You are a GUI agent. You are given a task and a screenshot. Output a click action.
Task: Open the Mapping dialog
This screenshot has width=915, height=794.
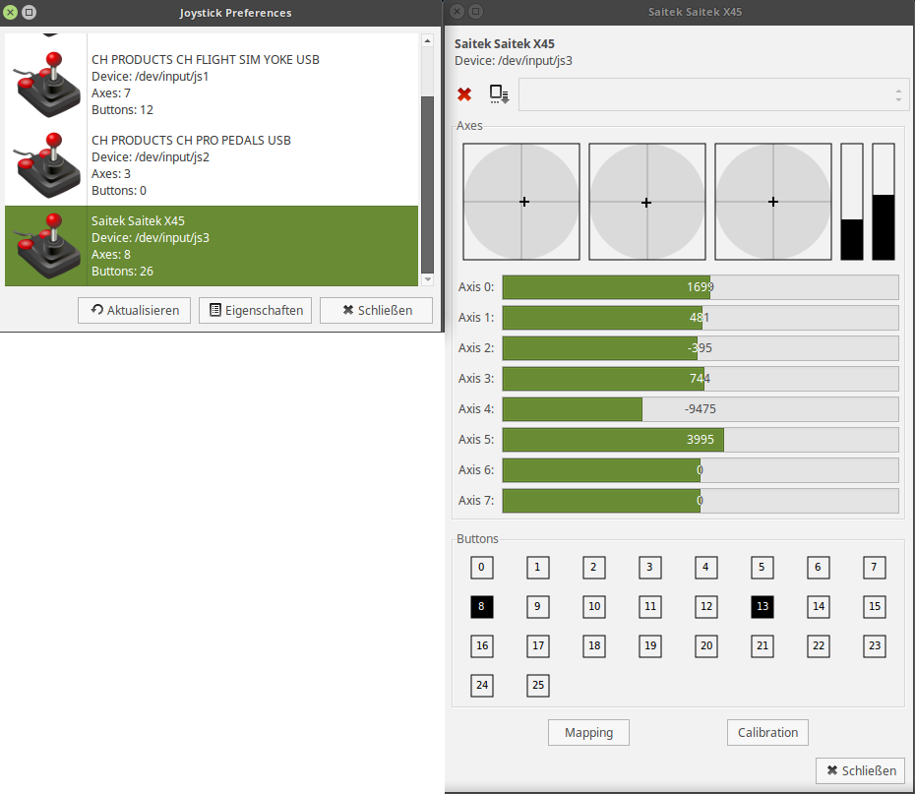click(x=588, y=733)
